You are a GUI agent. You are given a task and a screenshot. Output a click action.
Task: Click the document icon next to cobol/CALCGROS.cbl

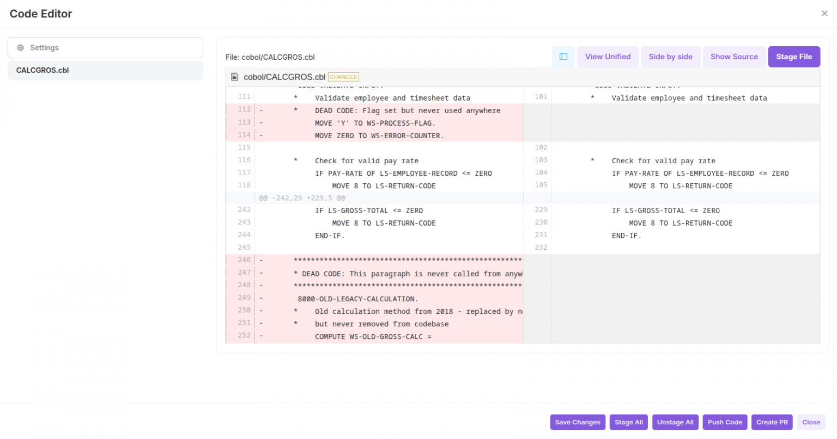click(x=234, y=77)
